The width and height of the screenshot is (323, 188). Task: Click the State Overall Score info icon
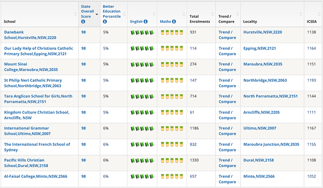[83, 21]
